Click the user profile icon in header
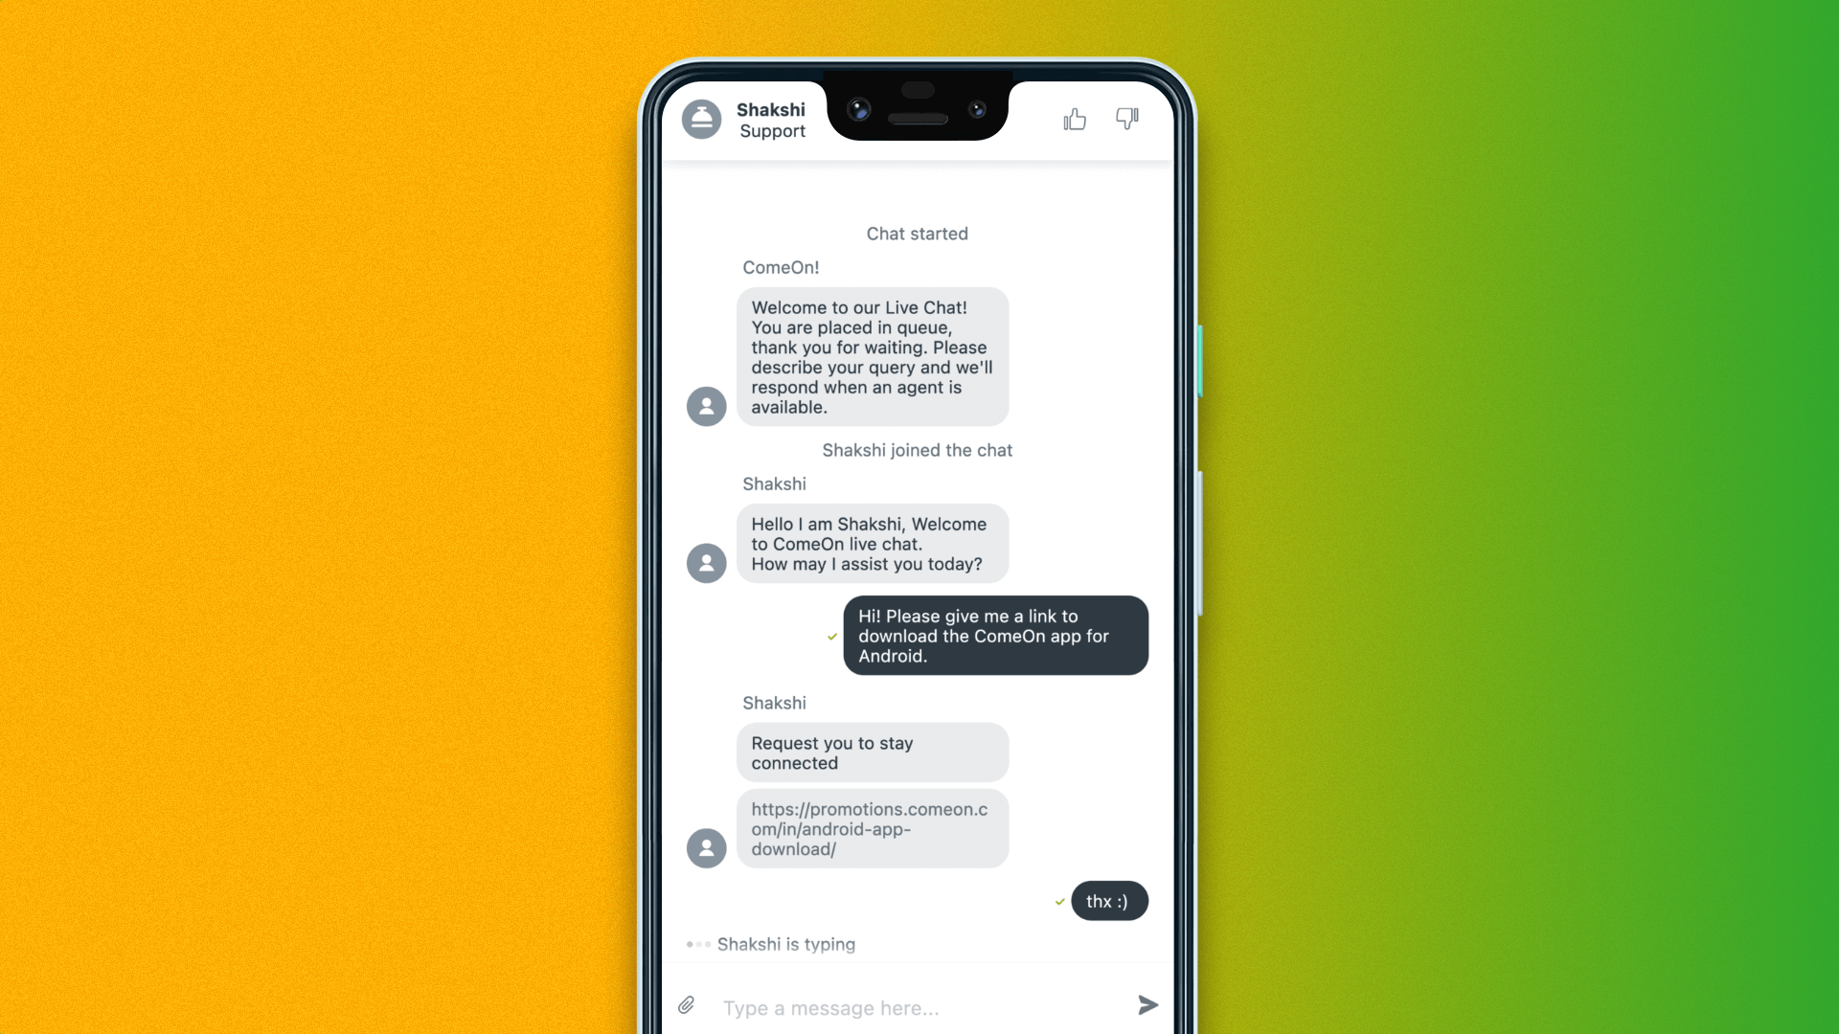This screenshot has width=1839, height=1034. [702, 119]
